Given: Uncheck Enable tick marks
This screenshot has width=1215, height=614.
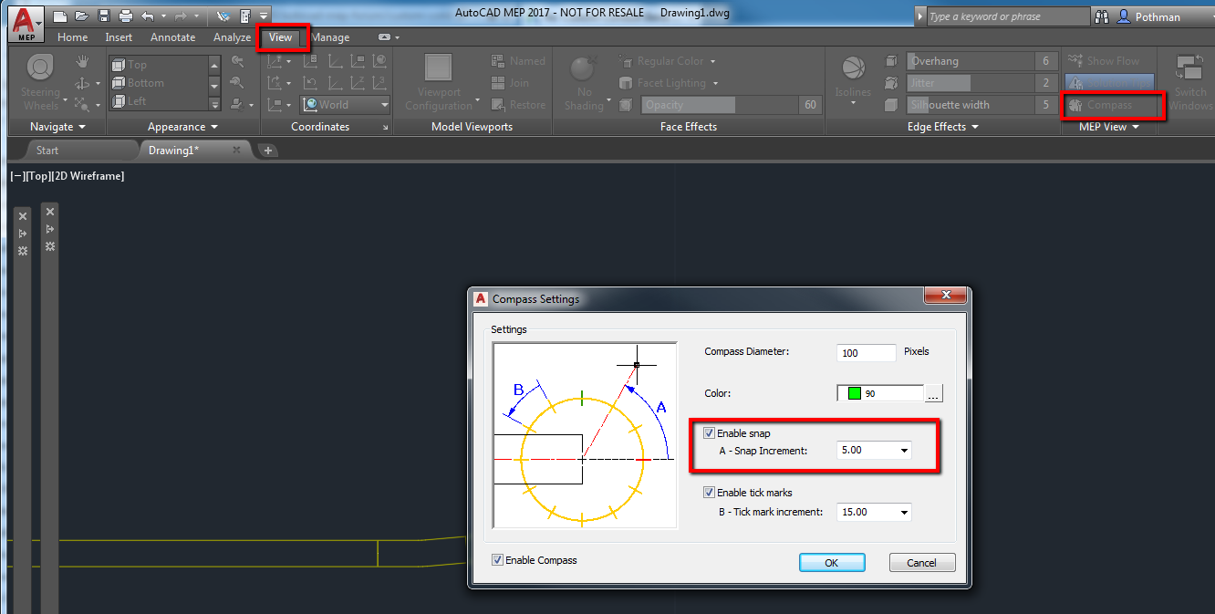Looking at the screenshot, I should pyautogui.click(x=709, y=492).
